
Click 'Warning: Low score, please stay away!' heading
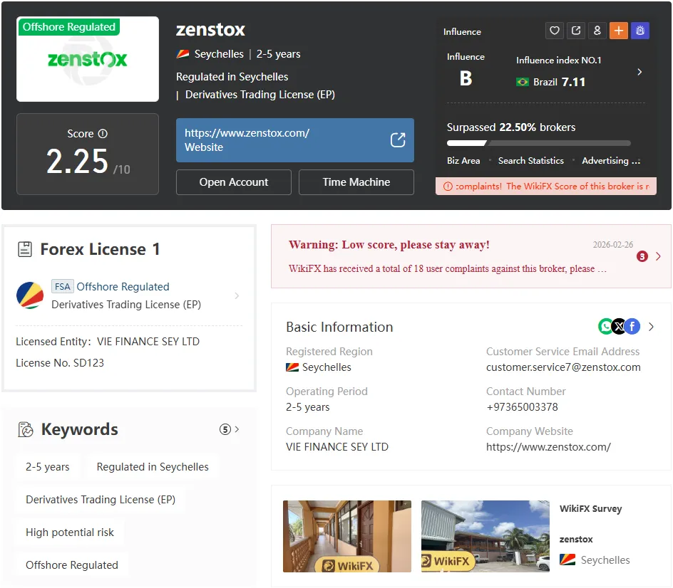pos(389,245)
